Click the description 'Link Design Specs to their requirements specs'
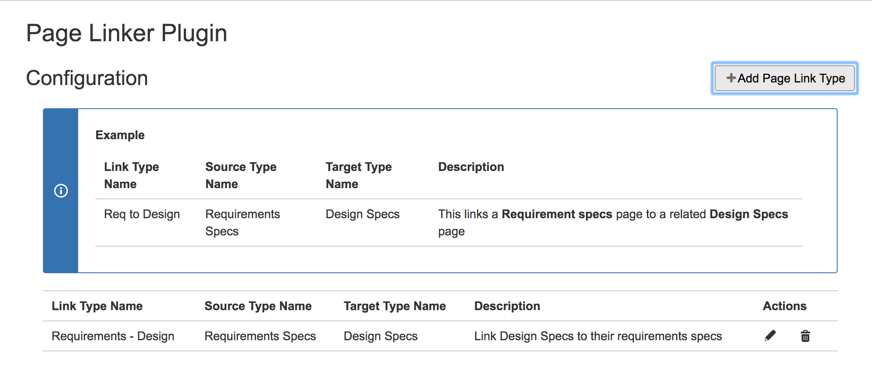Viewport: 872px width, 372px height. [598, 336]
